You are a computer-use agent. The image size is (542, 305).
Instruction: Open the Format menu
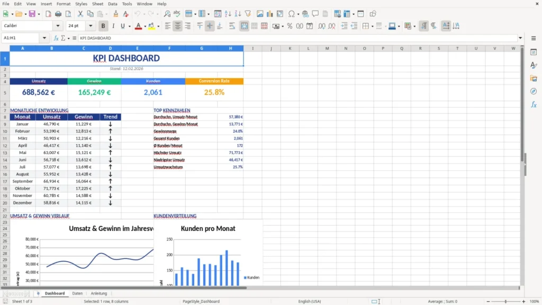pos(64,4)
